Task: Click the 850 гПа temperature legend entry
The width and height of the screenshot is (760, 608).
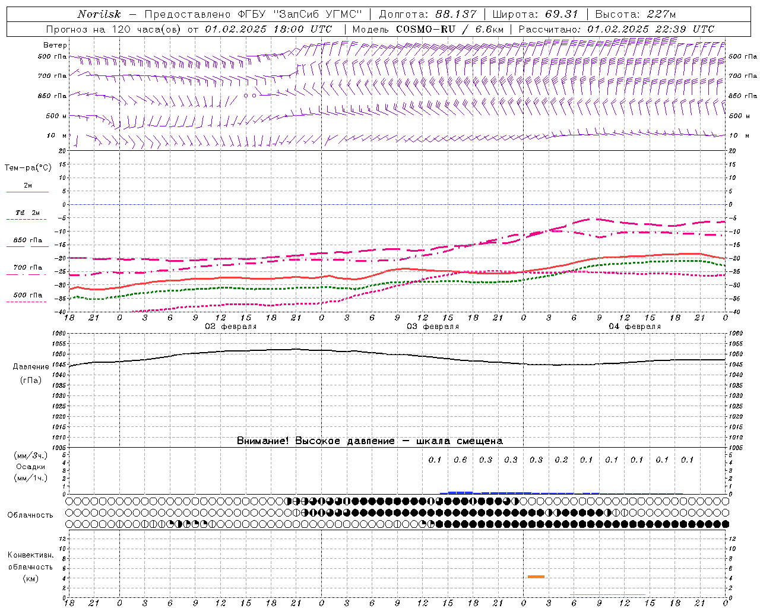Action: (x=27, y=240)
